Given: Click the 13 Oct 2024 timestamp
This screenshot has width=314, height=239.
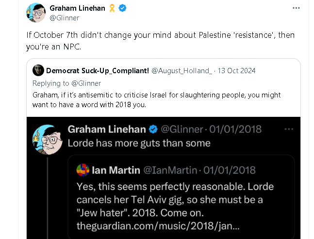Looking at the screenshot, I should (x=236, y=71).
